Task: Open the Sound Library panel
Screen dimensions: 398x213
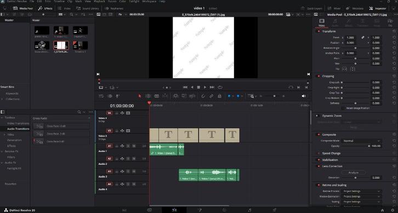Action: (88, 8)
